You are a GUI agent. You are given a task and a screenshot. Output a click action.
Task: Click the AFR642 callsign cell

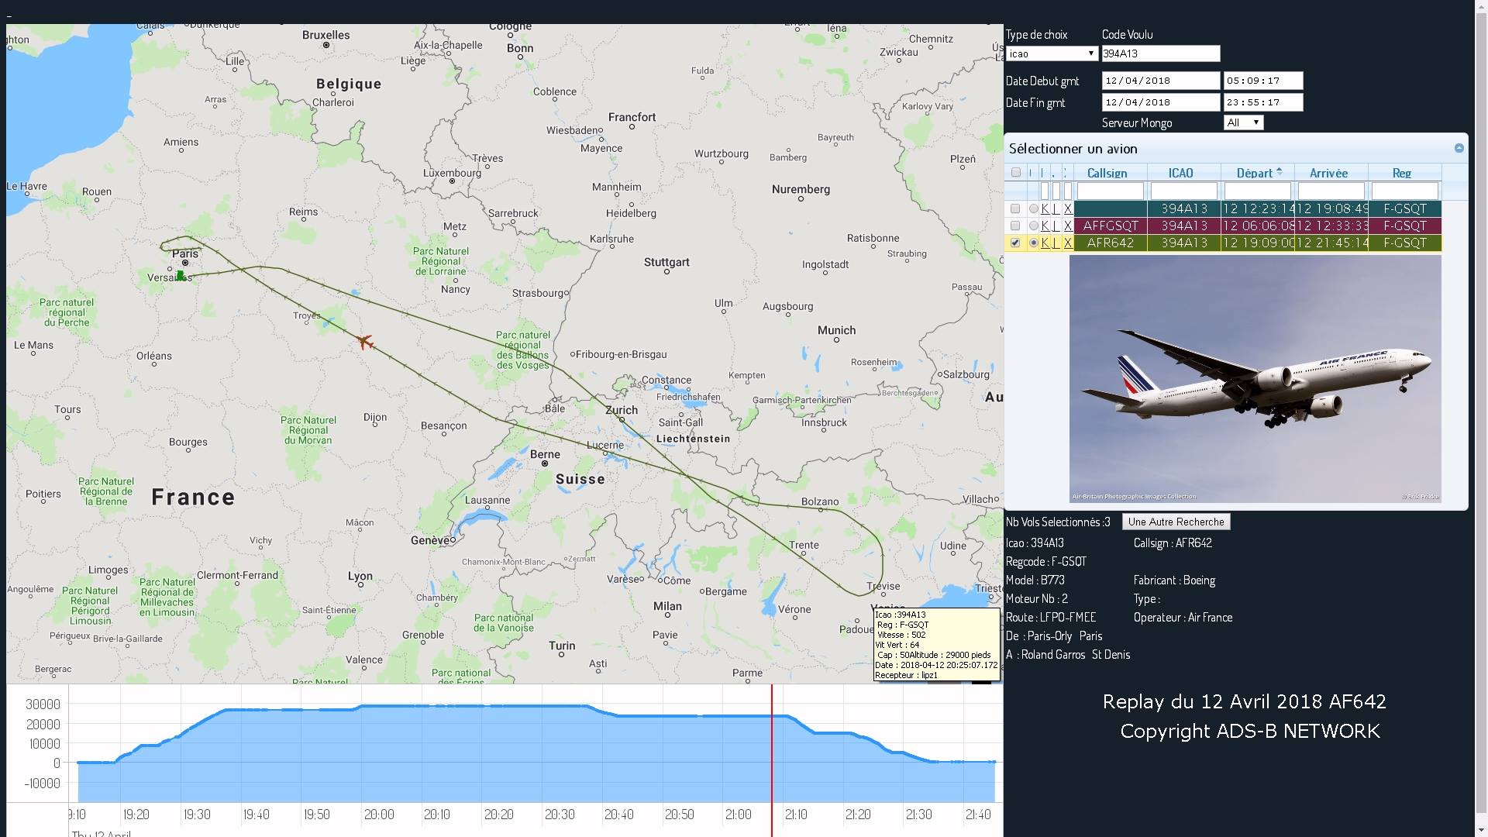point(1110,243)
